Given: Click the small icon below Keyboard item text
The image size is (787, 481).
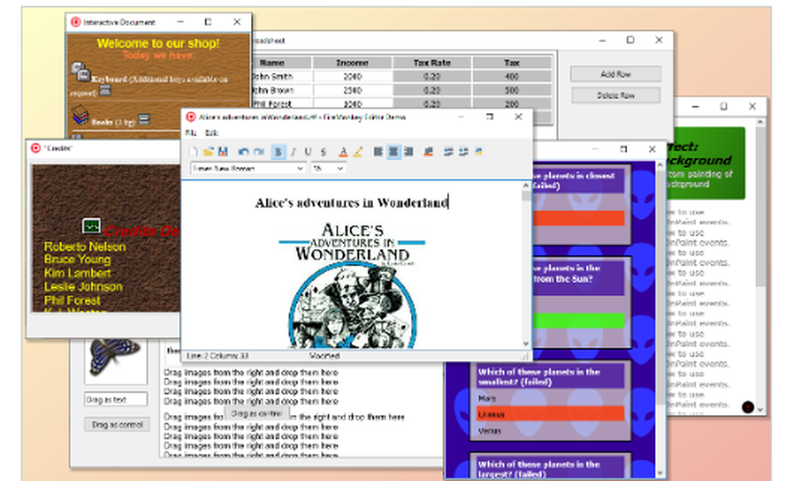Looking at the screenshot, I should (105, 90).
